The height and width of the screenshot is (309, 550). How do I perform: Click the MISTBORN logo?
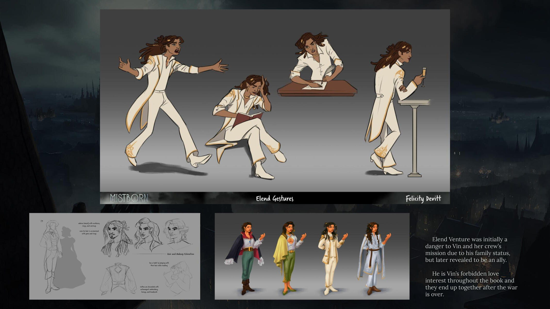pos(129,198)
